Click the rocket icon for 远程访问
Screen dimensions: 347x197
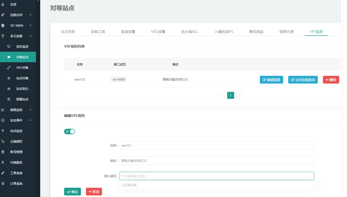tap(3, 15)
